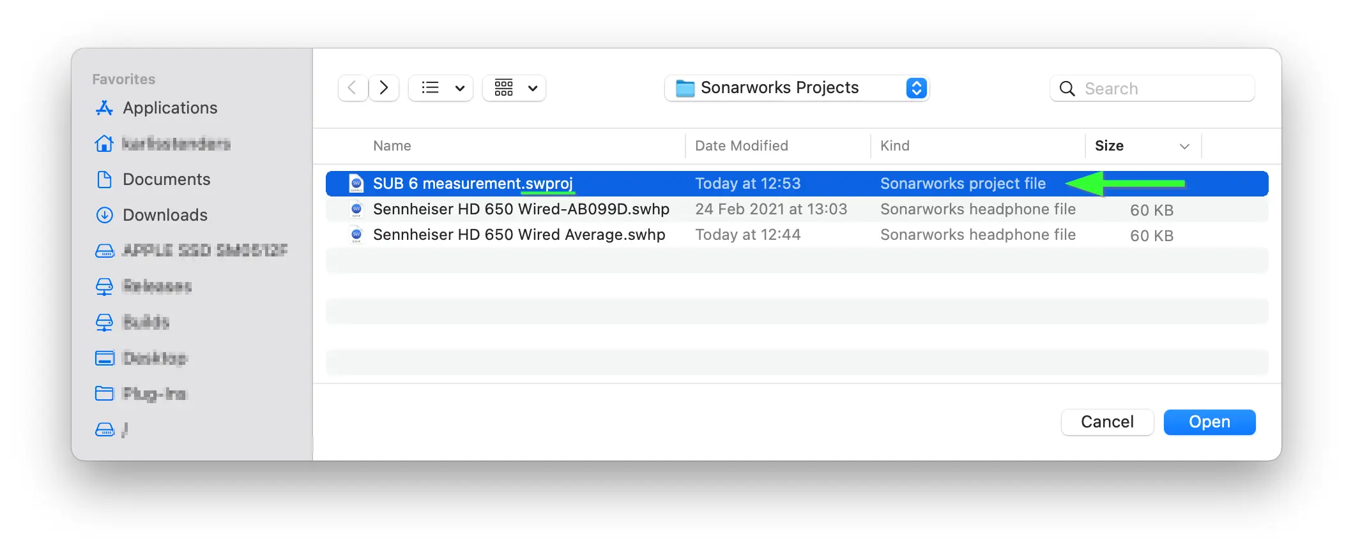
Task: Click the Cancel button
Action: [1107, 422]
